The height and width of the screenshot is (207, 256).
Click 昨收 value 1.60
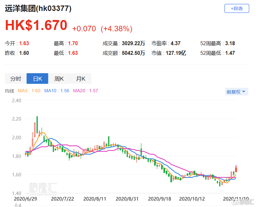coord(24,53)
